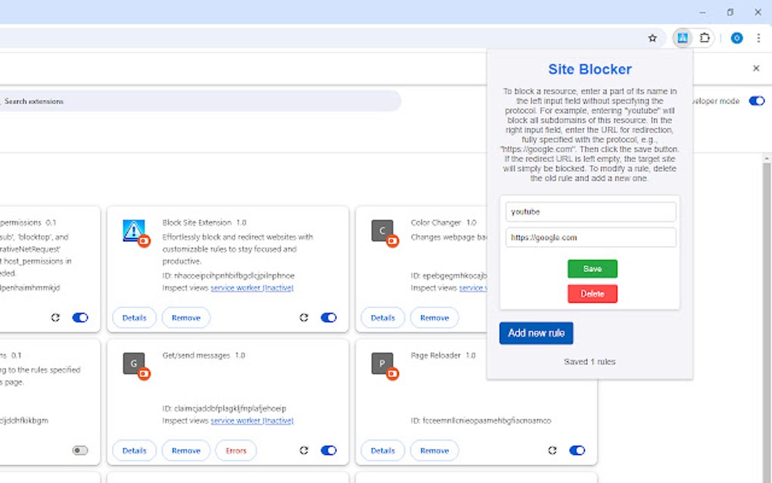View Errors for Get/send messages
This screenshot has height=483, width=772.
pyautogui.click(x=235, y=450)
